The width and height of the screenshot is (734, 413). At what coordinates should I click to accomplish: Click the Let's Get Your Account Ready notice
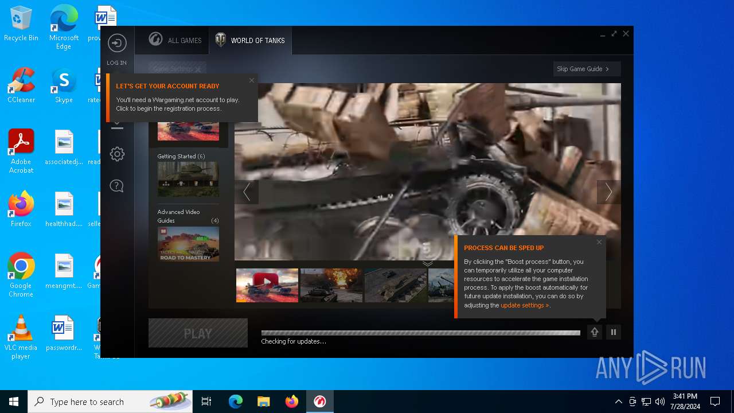(x=182, y=98)
